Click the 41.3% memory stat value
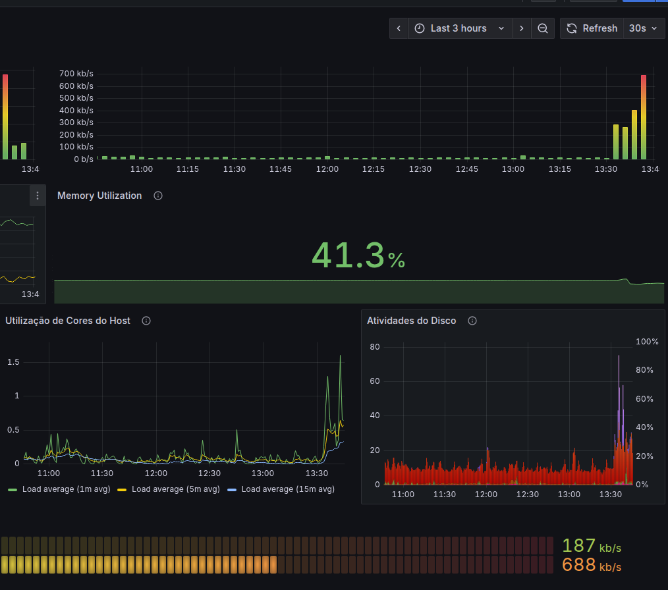 click(358, 255)
